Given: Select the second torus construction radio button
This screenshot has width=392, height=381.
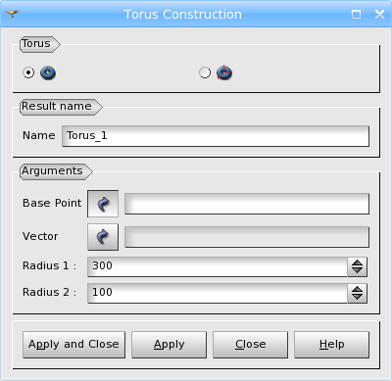Looking at the screenshot, I should click(x=205, y=72).
